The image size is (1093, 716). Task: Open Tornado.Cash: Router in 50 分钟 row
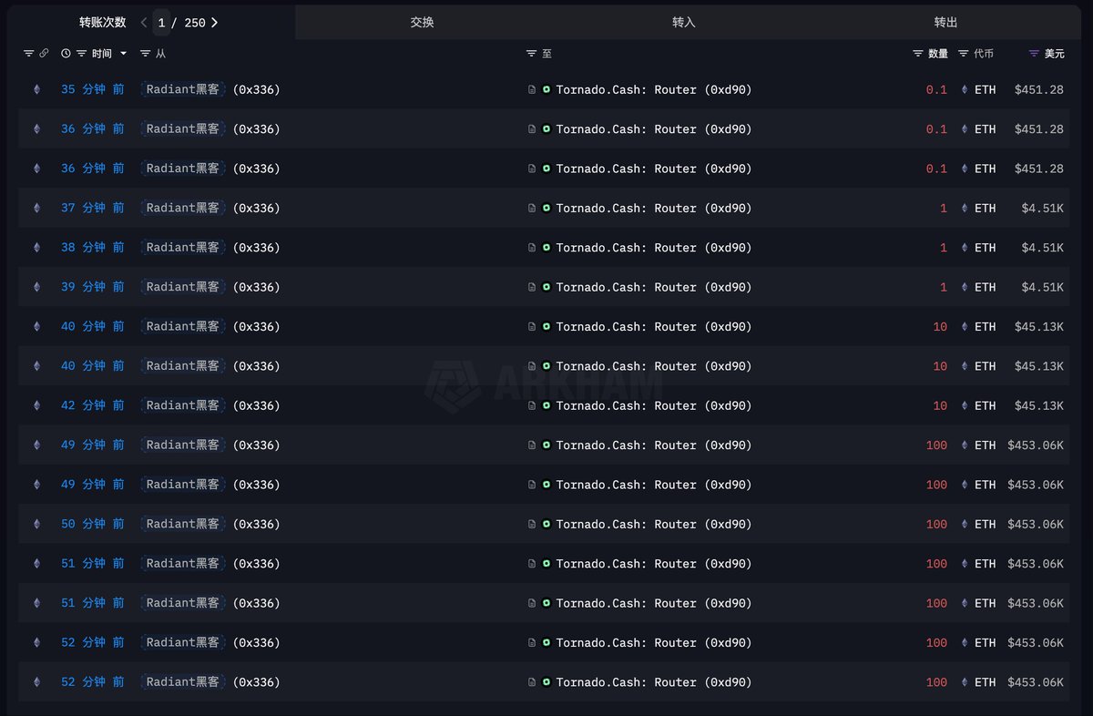654,524
